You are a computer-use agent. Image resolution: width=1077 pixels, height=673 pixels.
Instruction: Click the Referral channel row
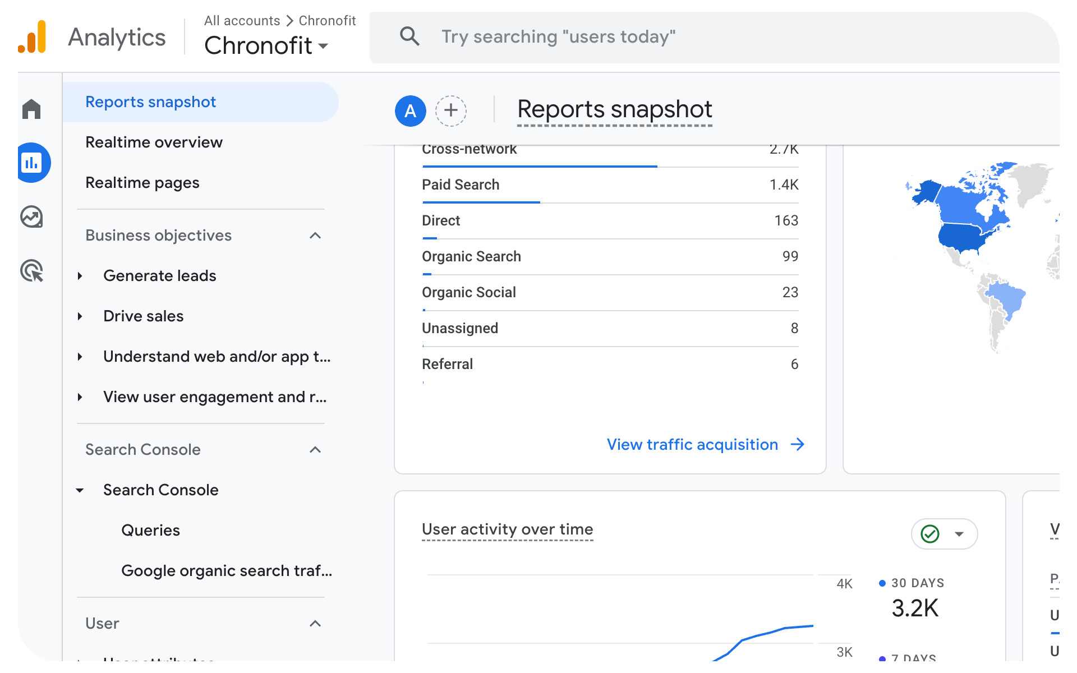pyautogui.click(x=610, y=365)
